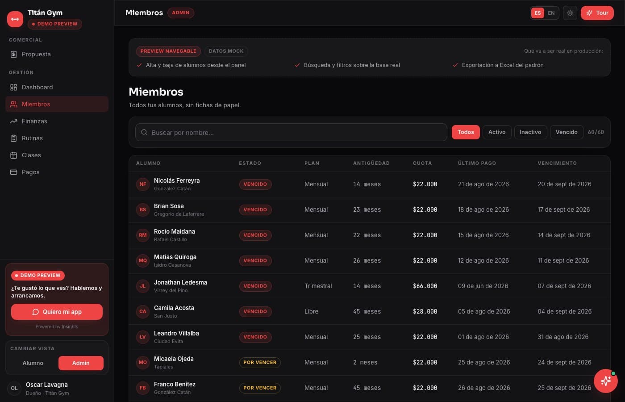Open Rutinas from sidebar
Screen dimensions: 625x402
[57, 138]
